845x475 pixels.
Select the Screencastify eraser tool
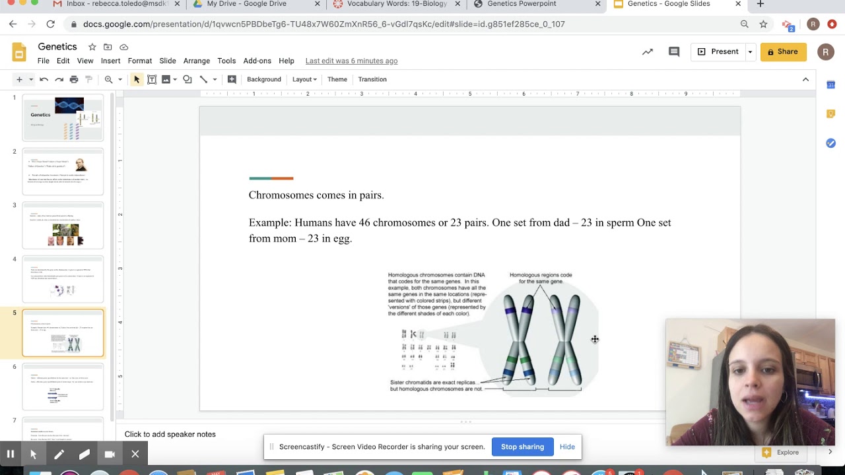pyautogui.click(x=84, y=454)
